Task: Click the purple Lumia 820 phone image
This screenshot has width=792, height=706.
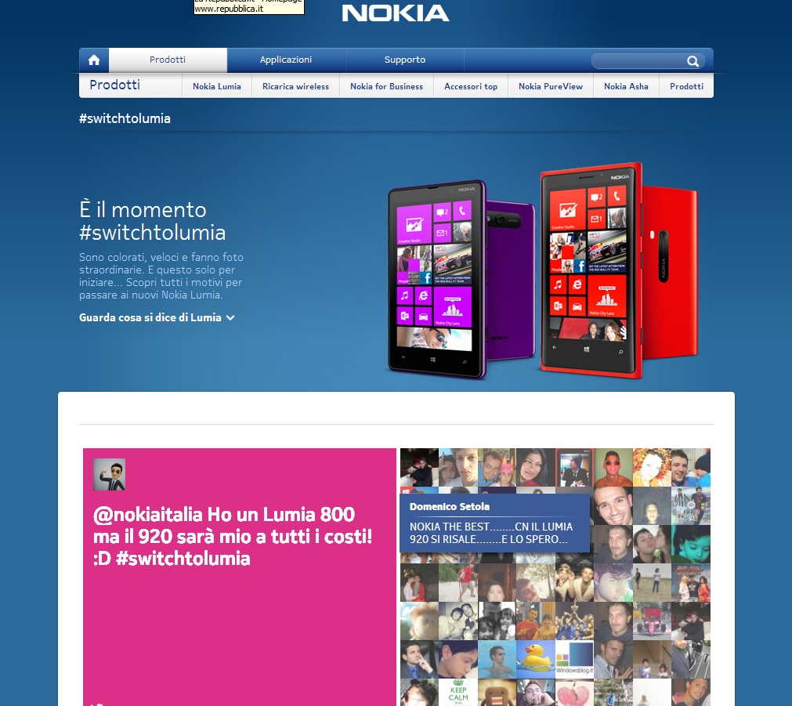Action: pyautogui.click(x=461, y=279)
